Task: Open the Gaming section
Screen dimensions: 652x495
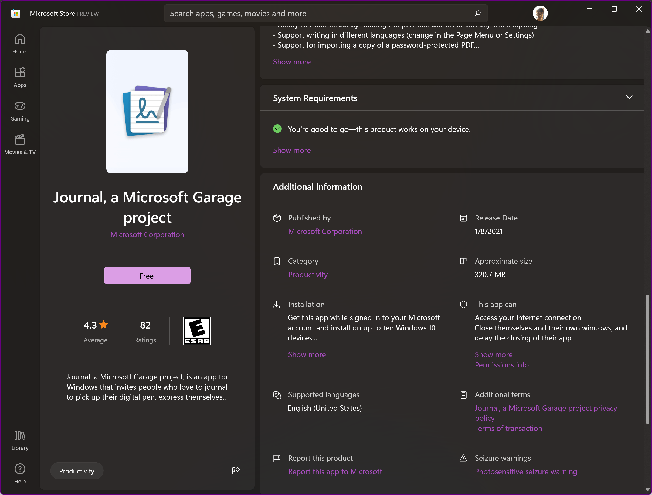Action: click(x=19, y=111)
